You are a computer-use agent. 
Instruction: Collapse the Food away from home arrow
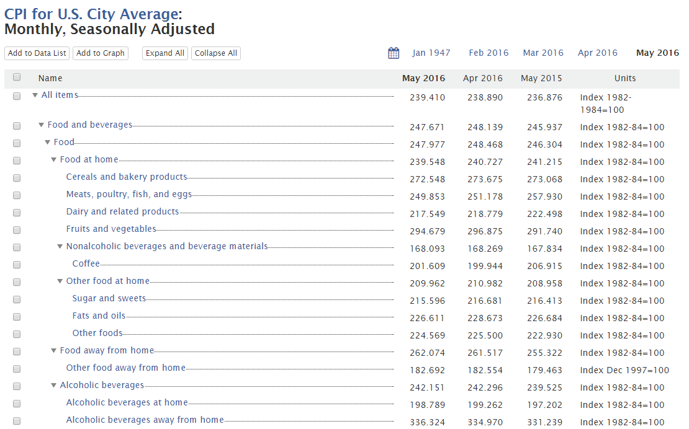[54, 351]
